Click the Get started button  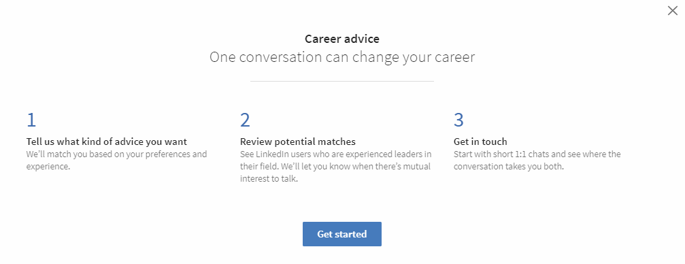(342, 234)
